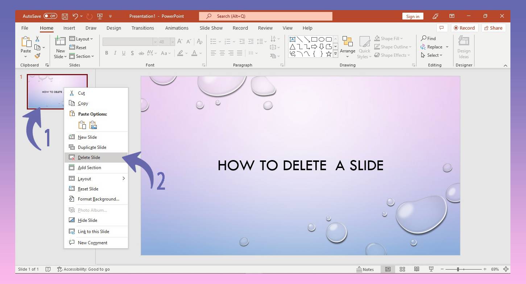Screen dimensions: 526x284
Task: Insert the text box shape from gallery
Action: (x=292, y=39)
